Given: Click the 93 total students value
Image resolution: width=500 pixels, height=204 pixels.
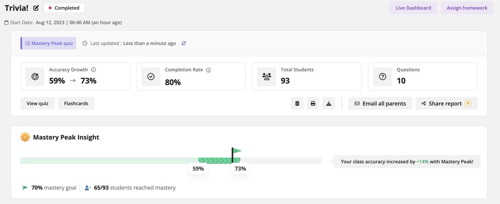Looking at the screenshot, I should (285, 80).
